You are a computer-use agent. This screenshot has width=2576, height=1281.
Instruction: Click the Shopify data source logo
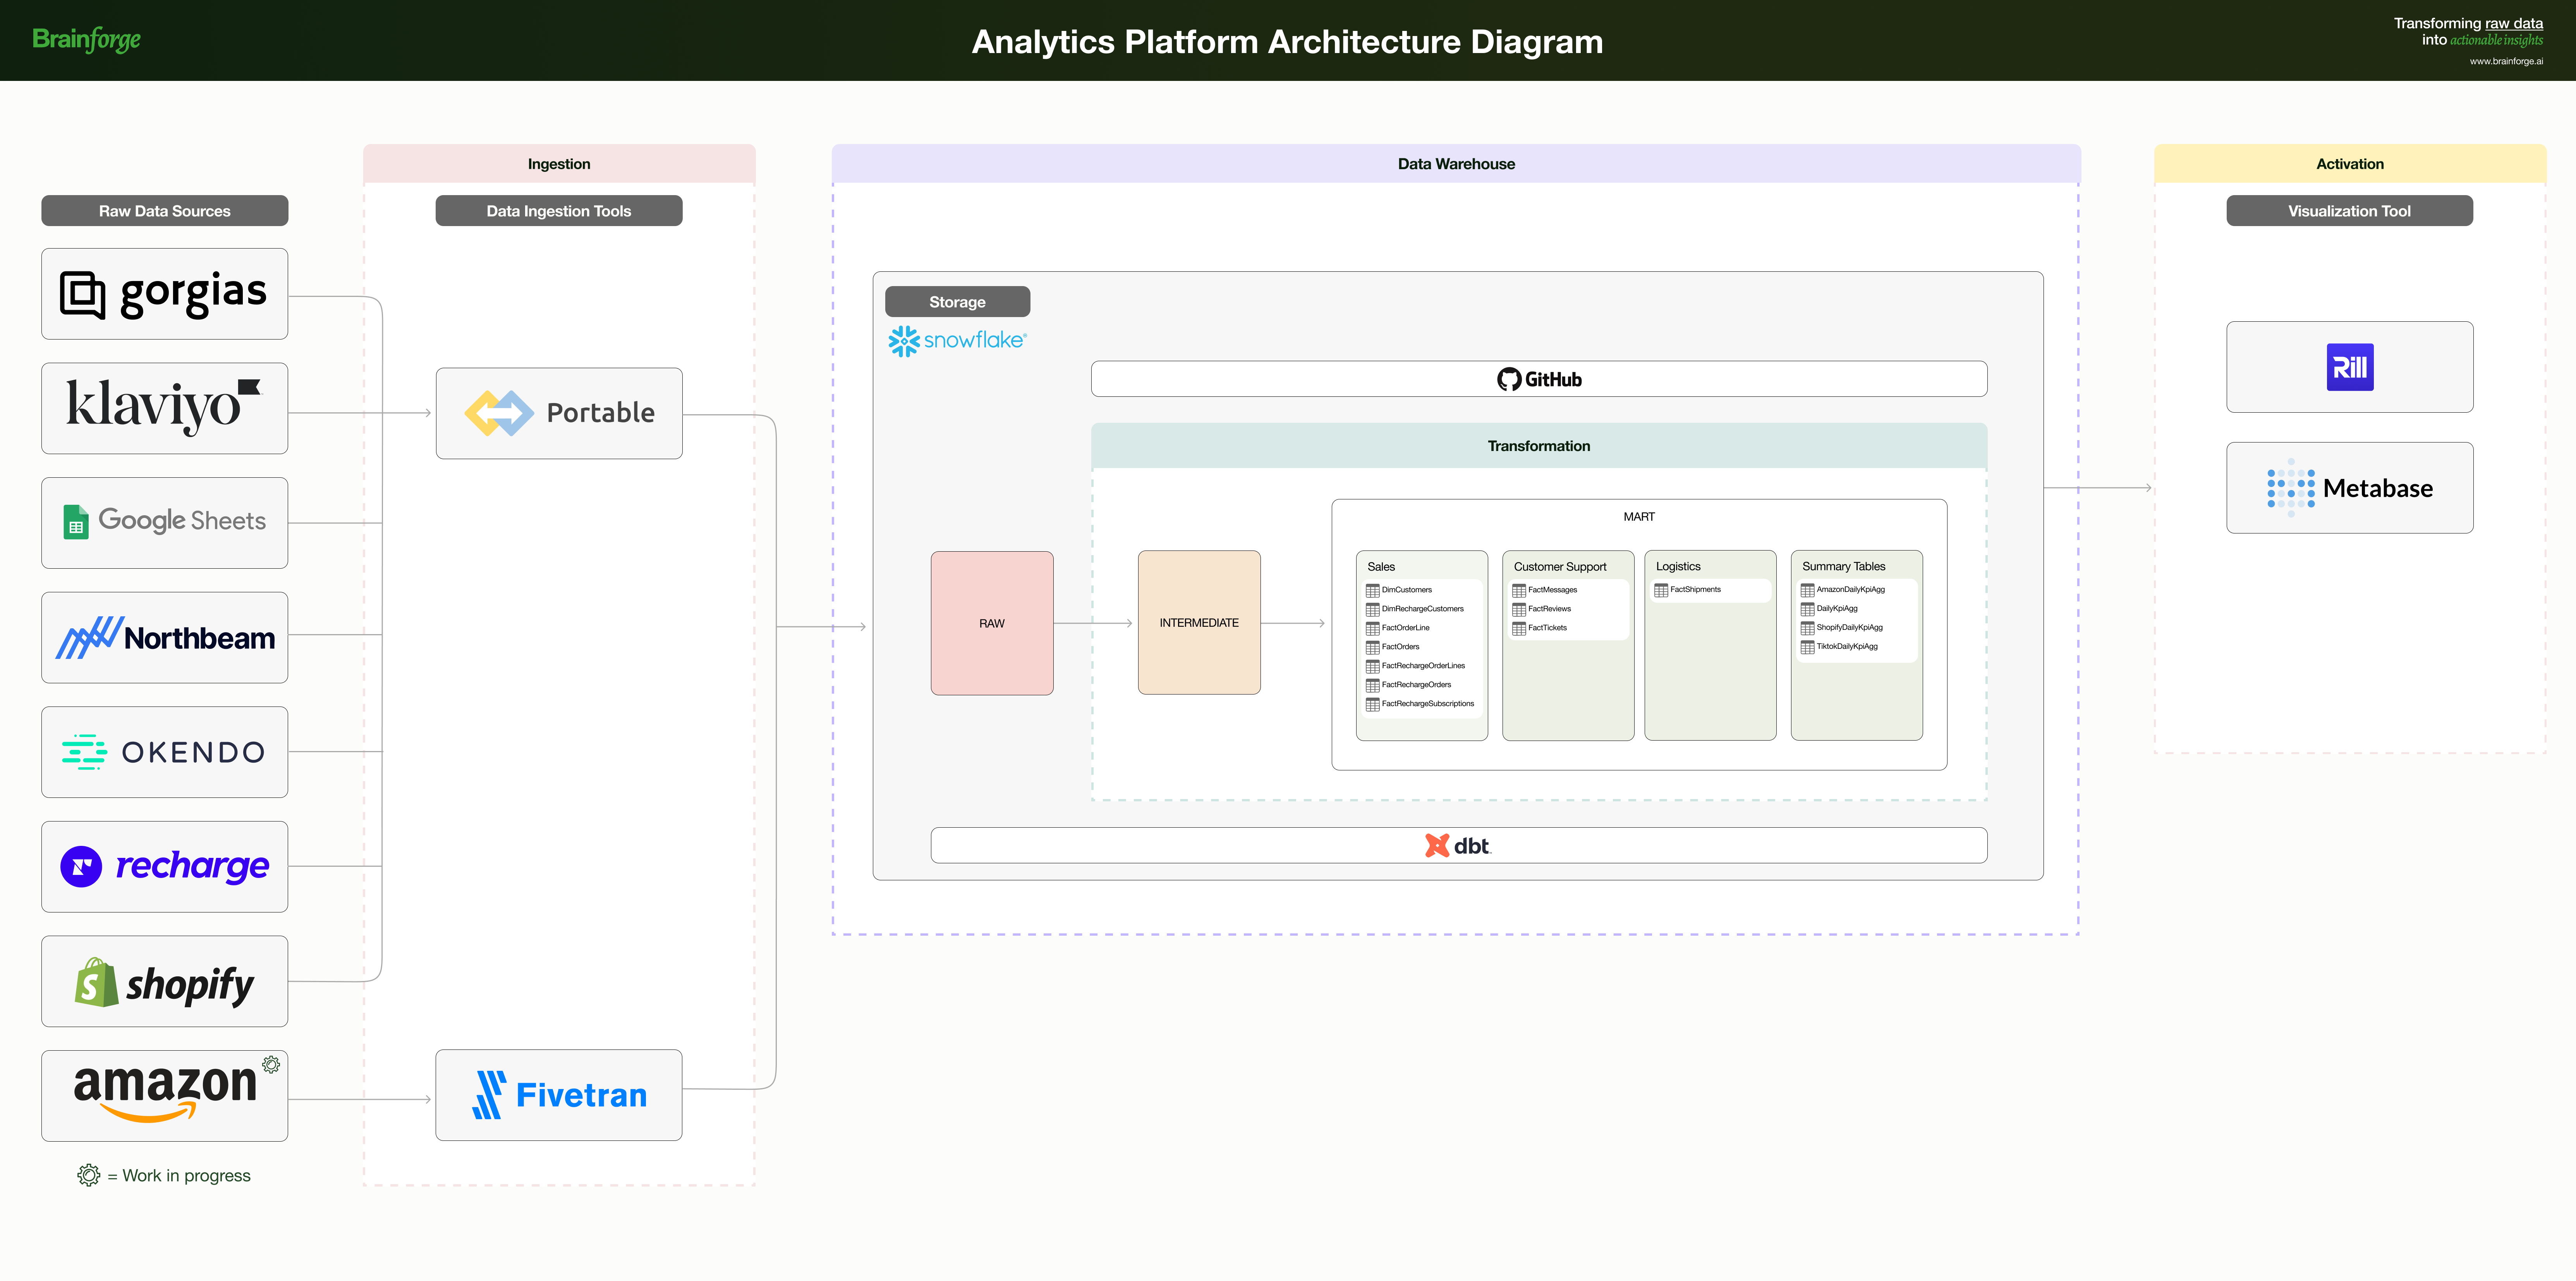165,983
